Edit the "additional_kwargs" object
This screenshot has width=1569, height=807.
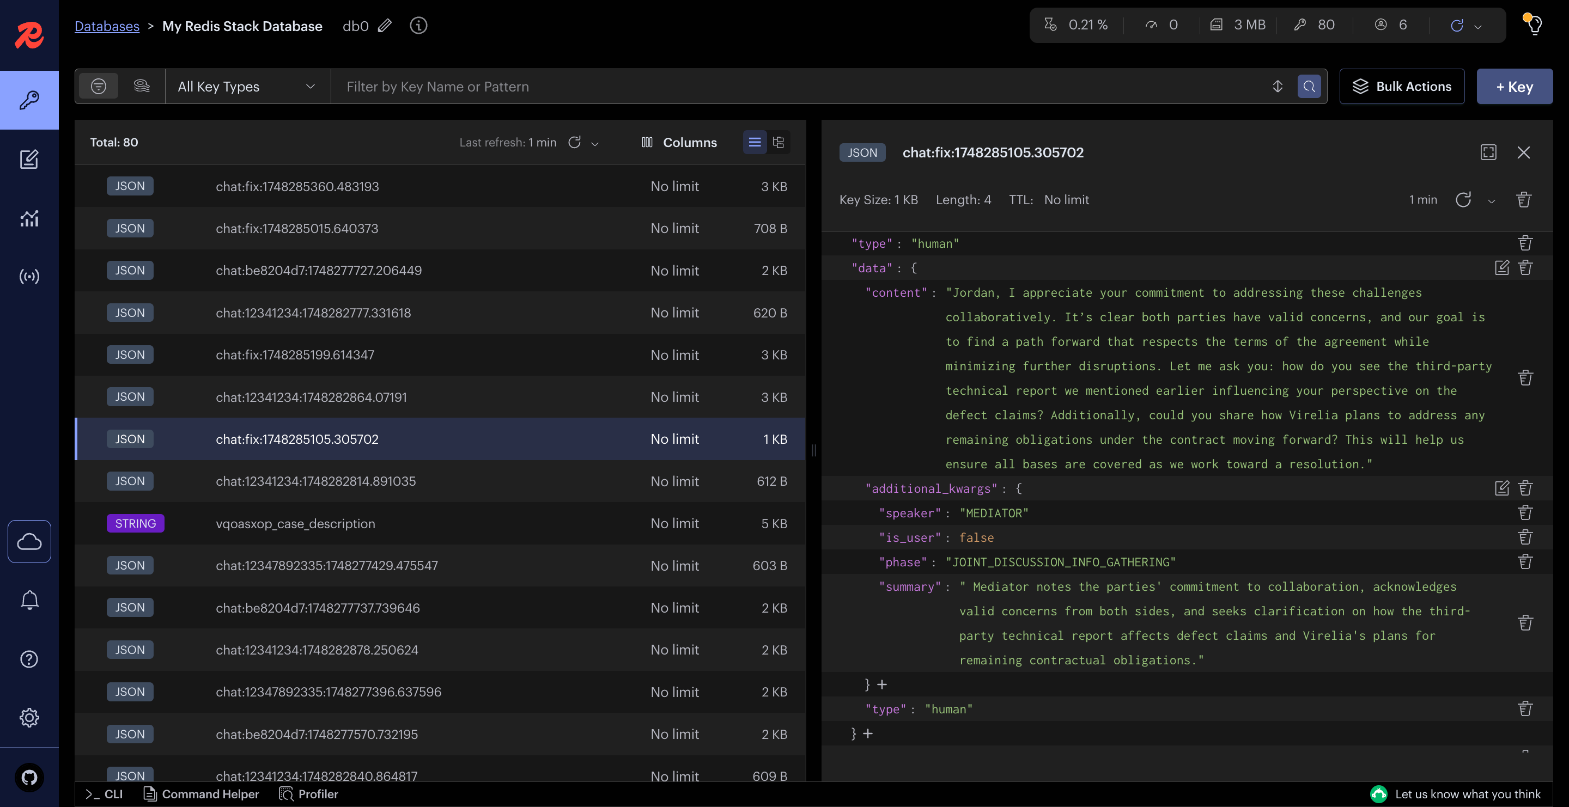(x=1502, y=488)
